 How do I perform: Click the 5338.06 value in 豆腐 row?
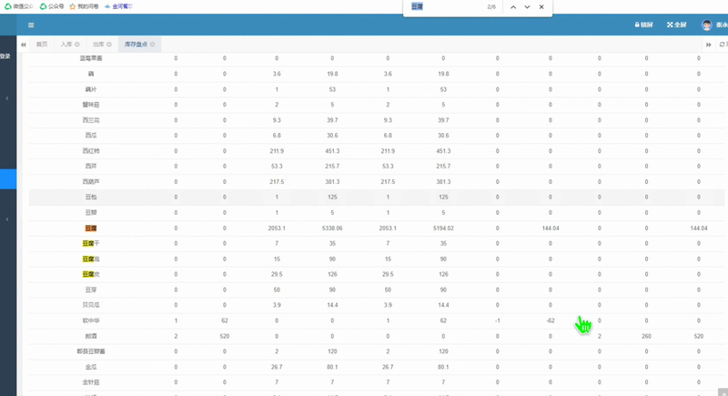click(x=332, y=228)
